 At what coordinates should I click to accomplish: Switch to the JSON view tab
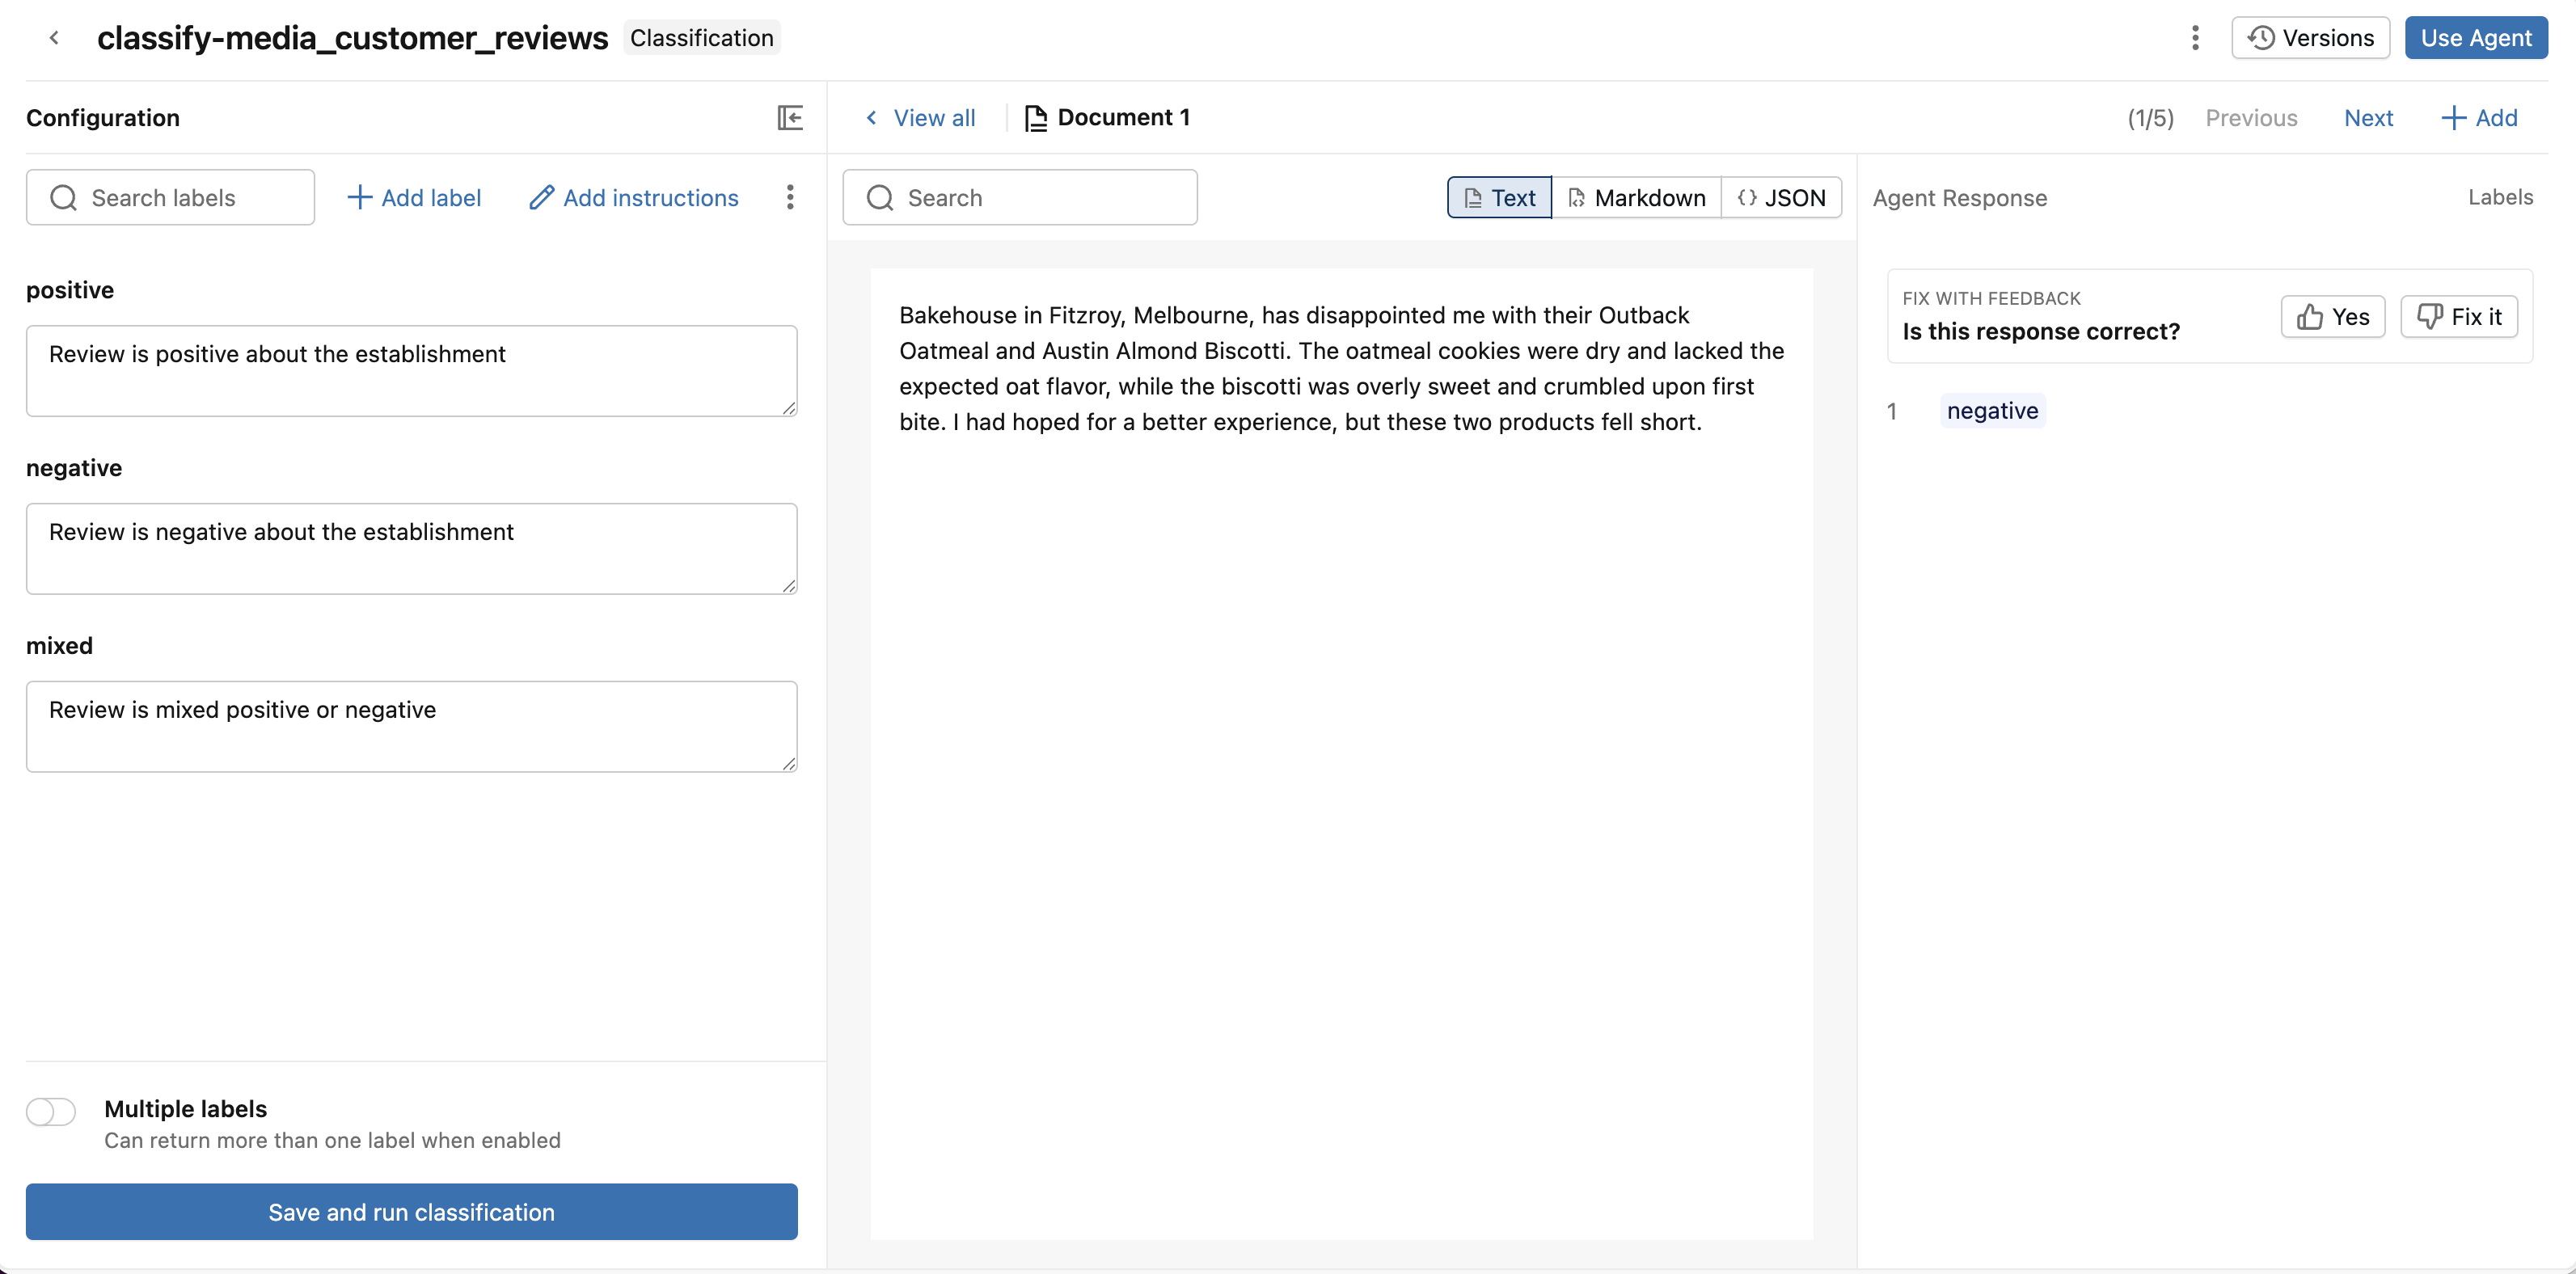pyautogui.click(x=1782, y=197)
